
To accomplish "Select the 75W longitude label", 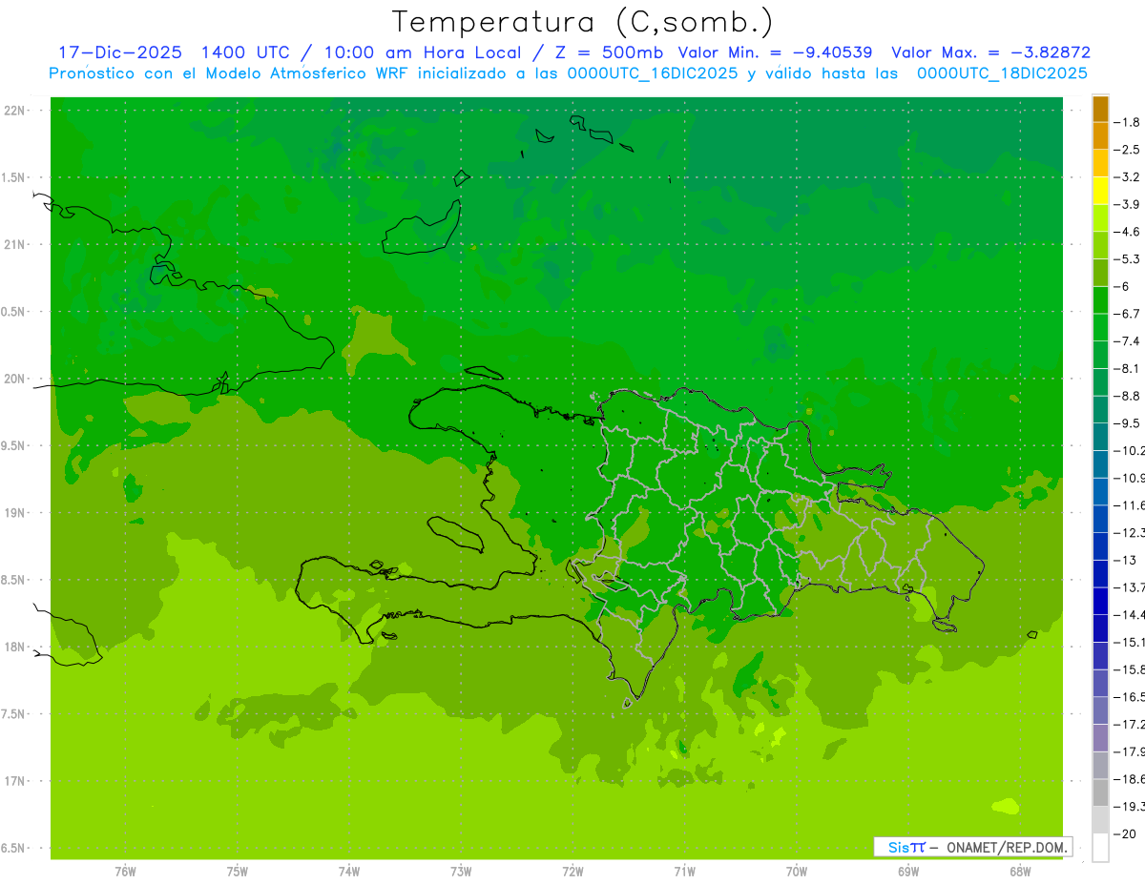I will tap(238, 872).
